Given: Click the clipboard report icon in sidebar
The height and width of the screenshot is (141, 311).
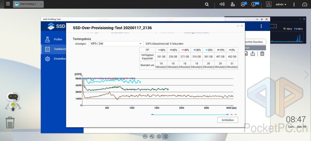Looking at the screenshot, I should (48, 49).
